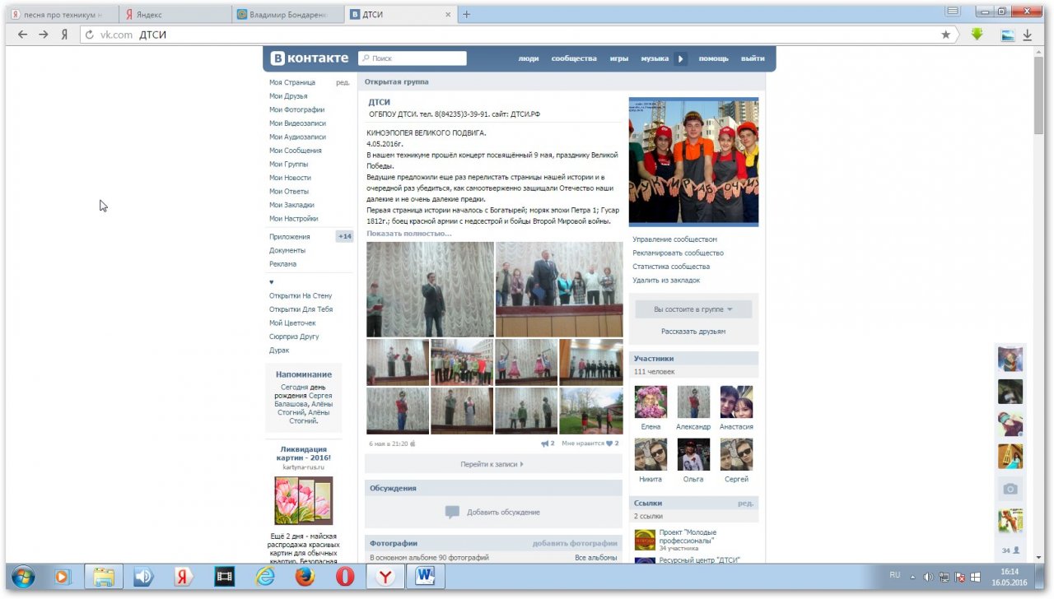Open the camera icon in right sidebar
Viewport: 1054px width, 599px height.
pyautogui.click(x=1010, y=489)
